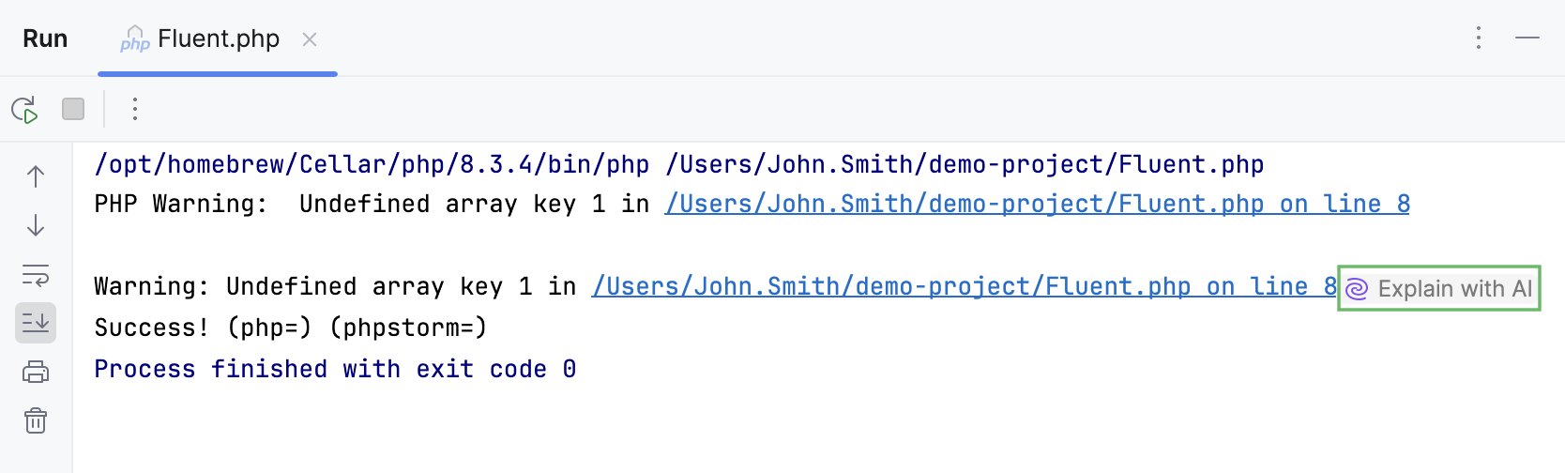Open Run tool window options menu
The image size is (1565, 473).
coord(1479,38)
